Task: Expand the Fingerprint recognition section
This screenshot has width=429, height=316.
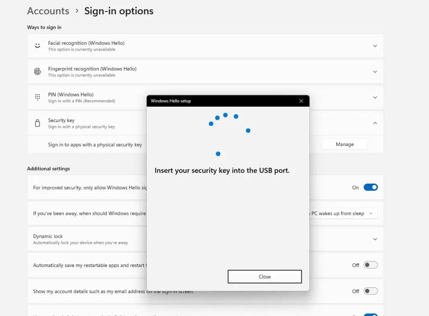Action: tap(375, 71)
